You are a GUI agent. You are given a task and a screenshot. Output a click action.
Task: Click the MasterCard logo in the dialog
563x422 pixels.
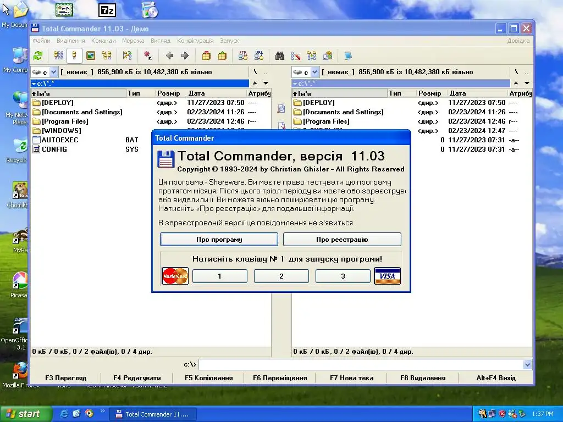click(175, 276)
